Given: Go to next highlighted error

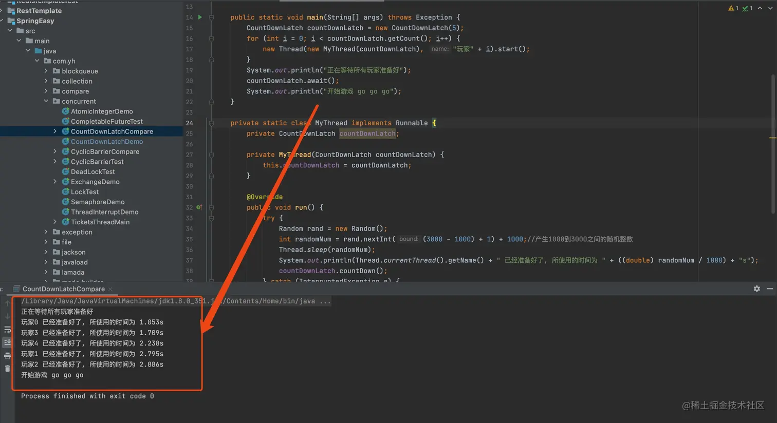Looking at the screenshot, I should [x=769, y=8].
